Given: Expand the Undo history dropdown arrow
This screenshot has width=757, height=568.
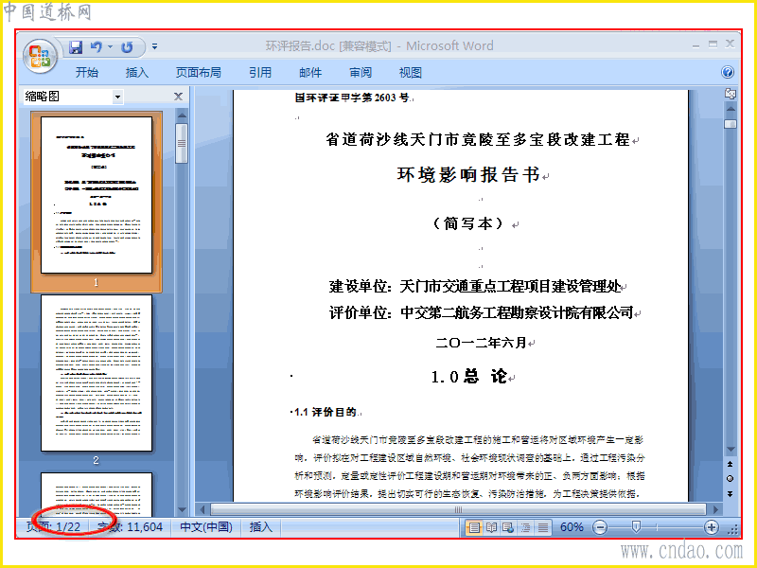Looking at the screenshot, I should tap(111, 46).
